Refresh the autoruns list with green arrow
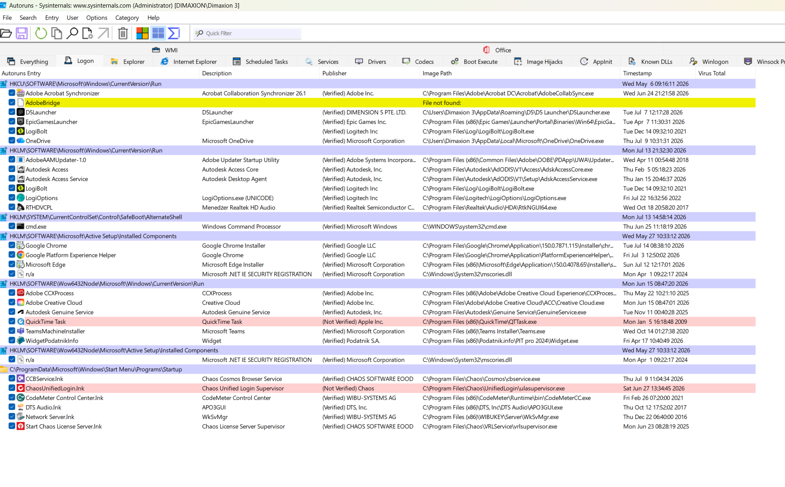The height and width of the screenshot is (487, 785). [x=41, y=33]
